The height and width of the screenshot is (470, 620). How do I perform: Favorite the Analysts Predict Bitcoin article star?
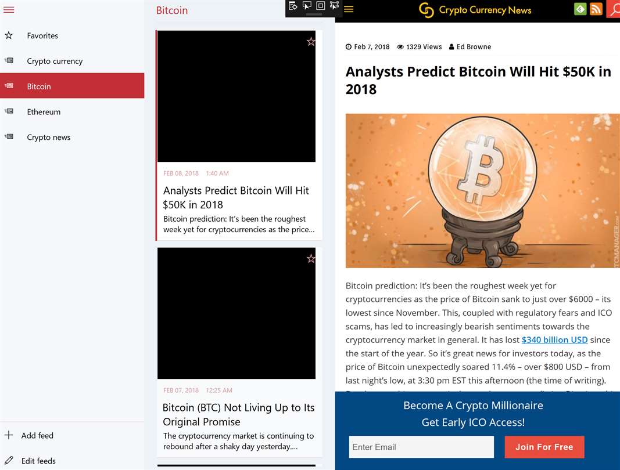pyautogui.click(x=311, y=41)
